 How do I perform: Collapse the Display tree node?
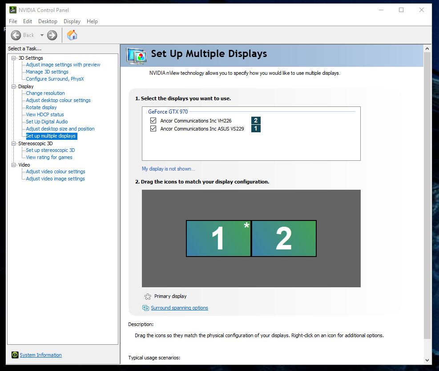point(13,87)
